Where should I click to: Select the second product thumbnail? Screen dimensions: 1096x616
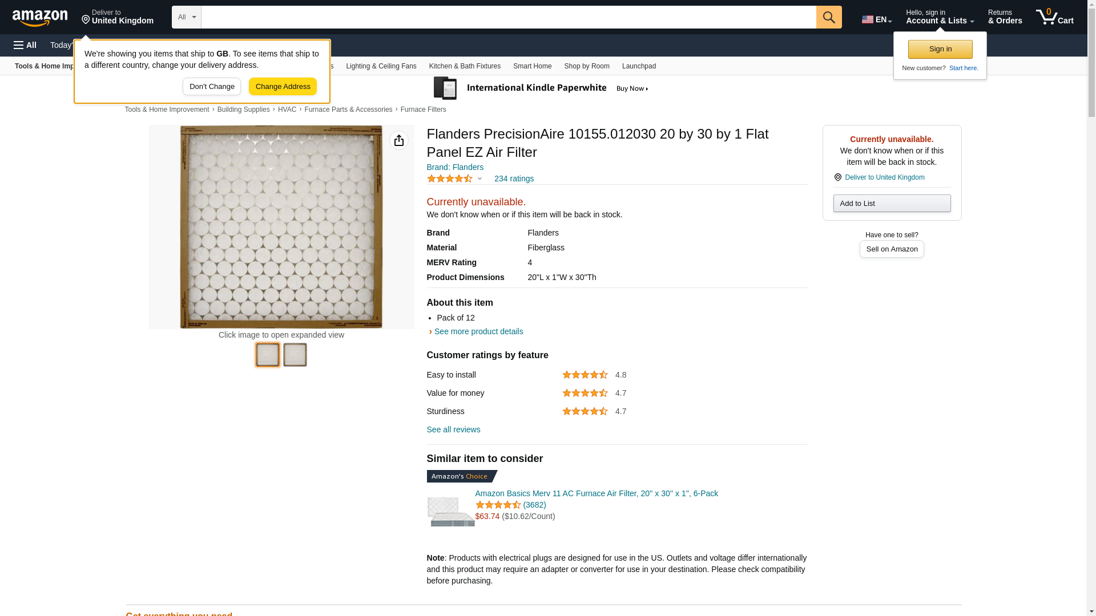pyautogui.click(x=295, y=355)
